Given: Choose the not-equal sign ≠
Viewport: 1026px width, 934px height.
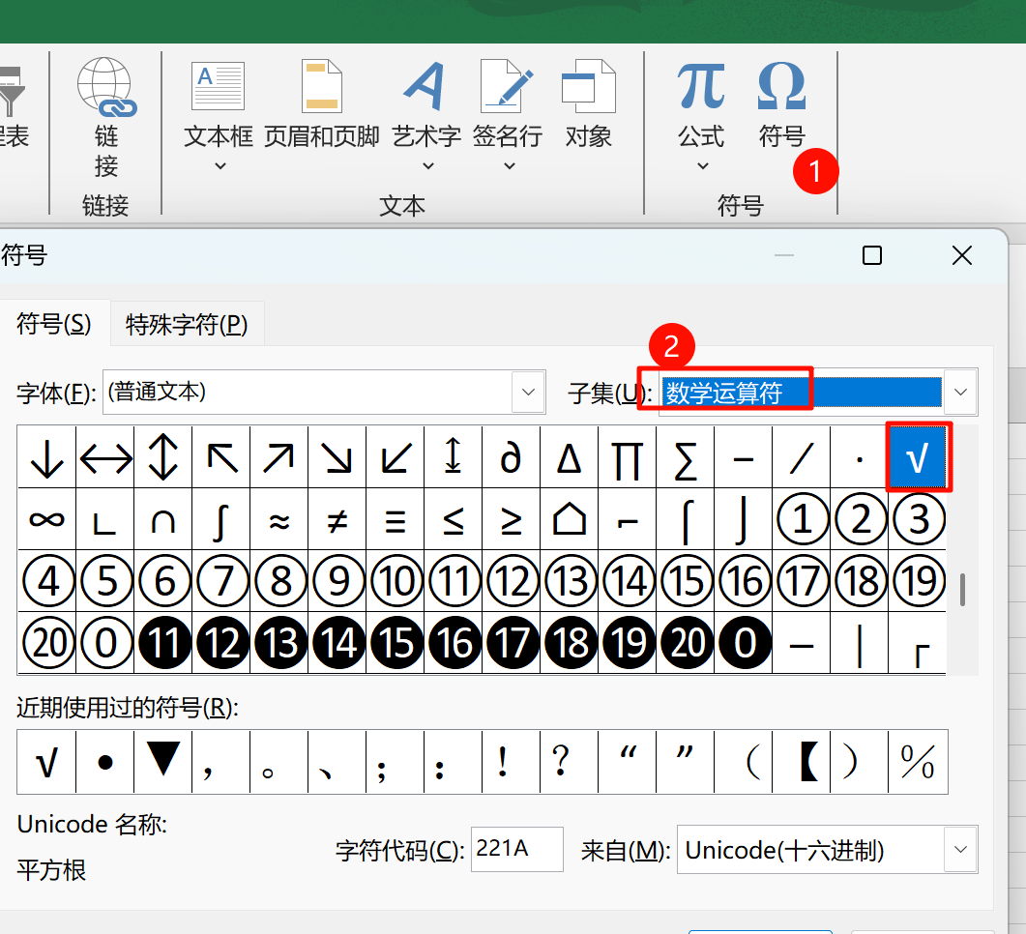Looking at the screenshot, I should [x=337, y=520].
